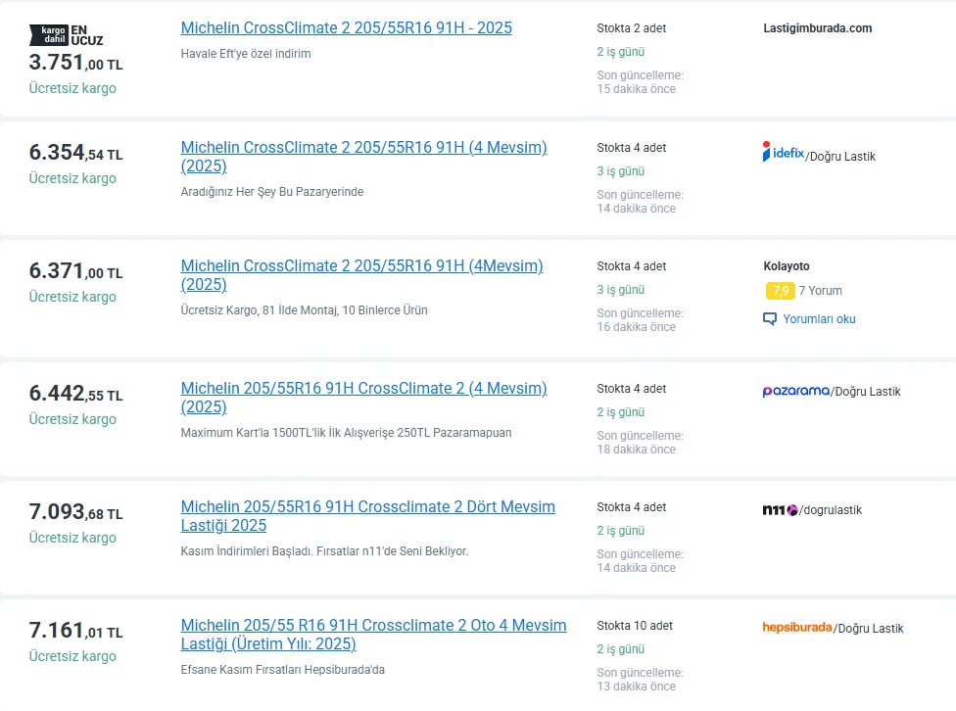Click the 3.751,00 TL price
Image resolution: width=956 pixels, height=711 pixels.
click(75, 63)
